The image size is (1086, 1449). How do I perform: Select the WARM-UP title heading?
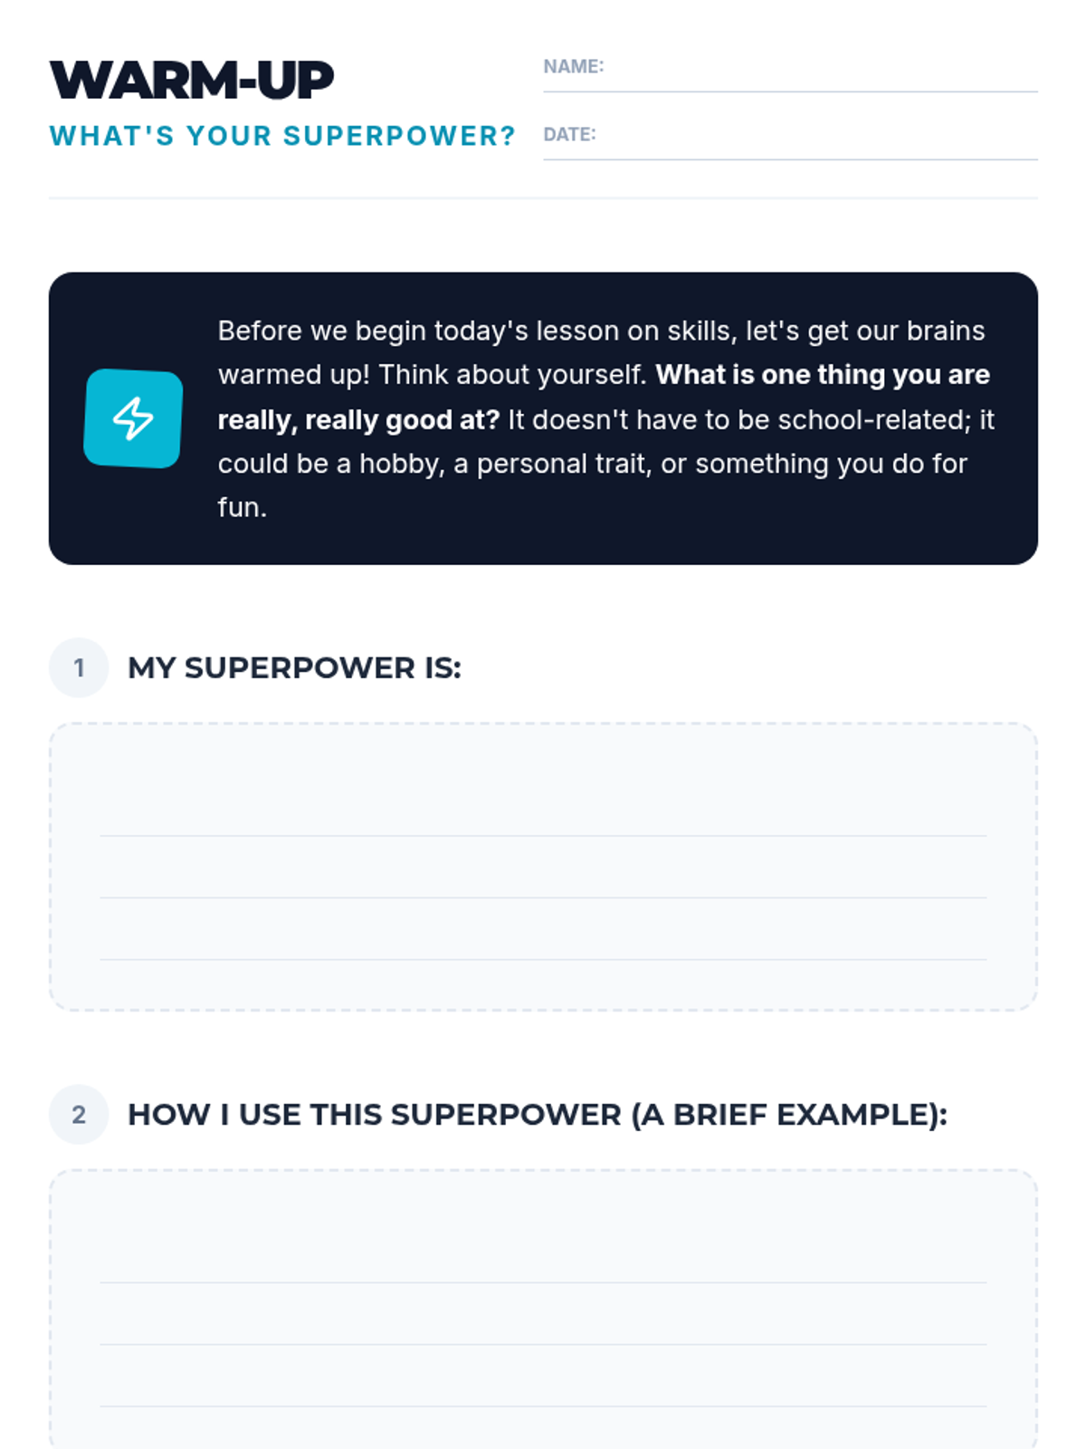[x=192, y=80]
